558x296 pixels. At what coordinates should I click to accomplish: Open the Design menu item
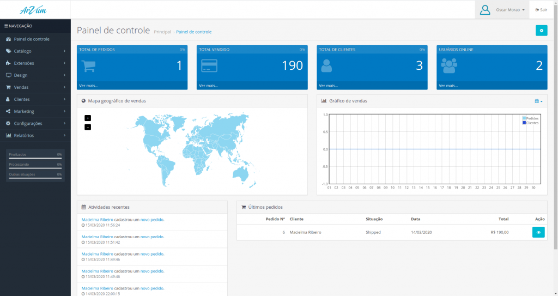pyautogui.click(x=35, y=75)
